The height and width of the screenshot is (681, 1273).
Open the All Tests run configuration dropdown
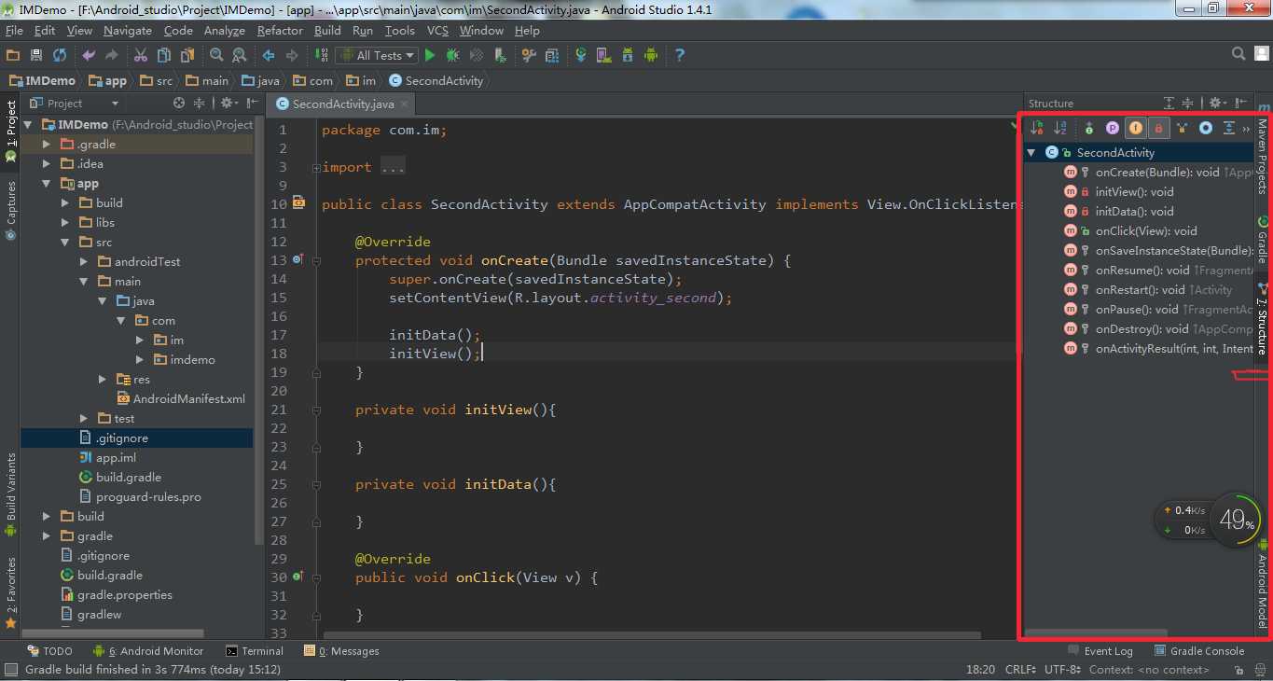click(x=377, y=55)
